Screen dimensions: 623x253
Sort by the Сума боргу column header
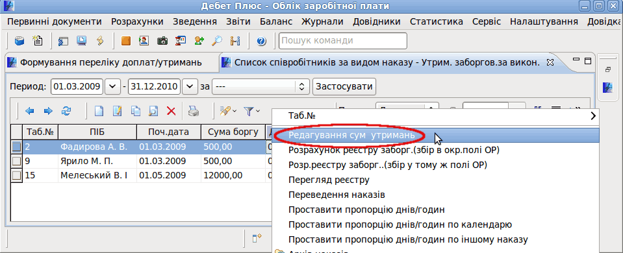click(x=233, y=132)
